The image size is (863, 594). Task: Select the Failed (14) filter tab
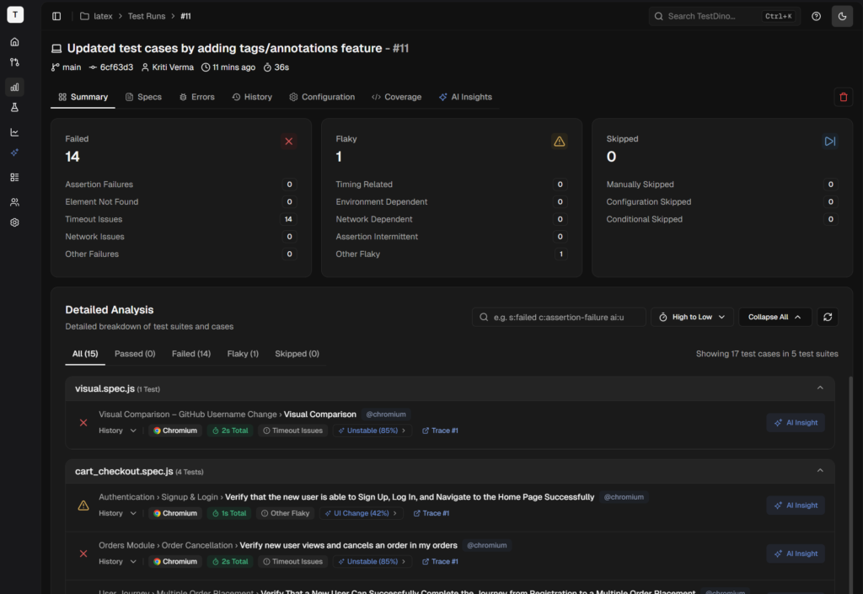(x=190, y=354)
